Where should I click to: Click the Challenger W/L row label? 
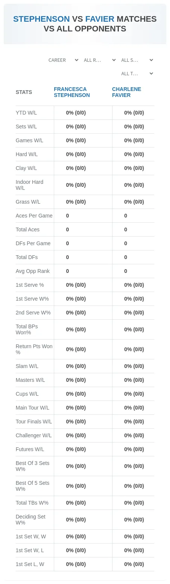[x=34, y=435]
